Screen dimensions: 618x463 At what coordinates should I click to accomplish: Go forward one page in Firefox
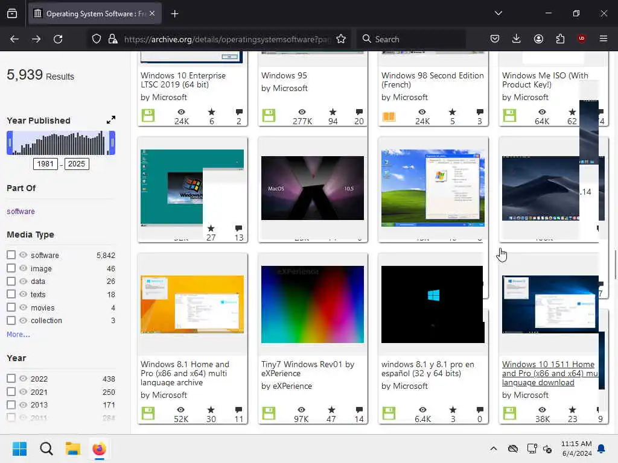[36, 39]
